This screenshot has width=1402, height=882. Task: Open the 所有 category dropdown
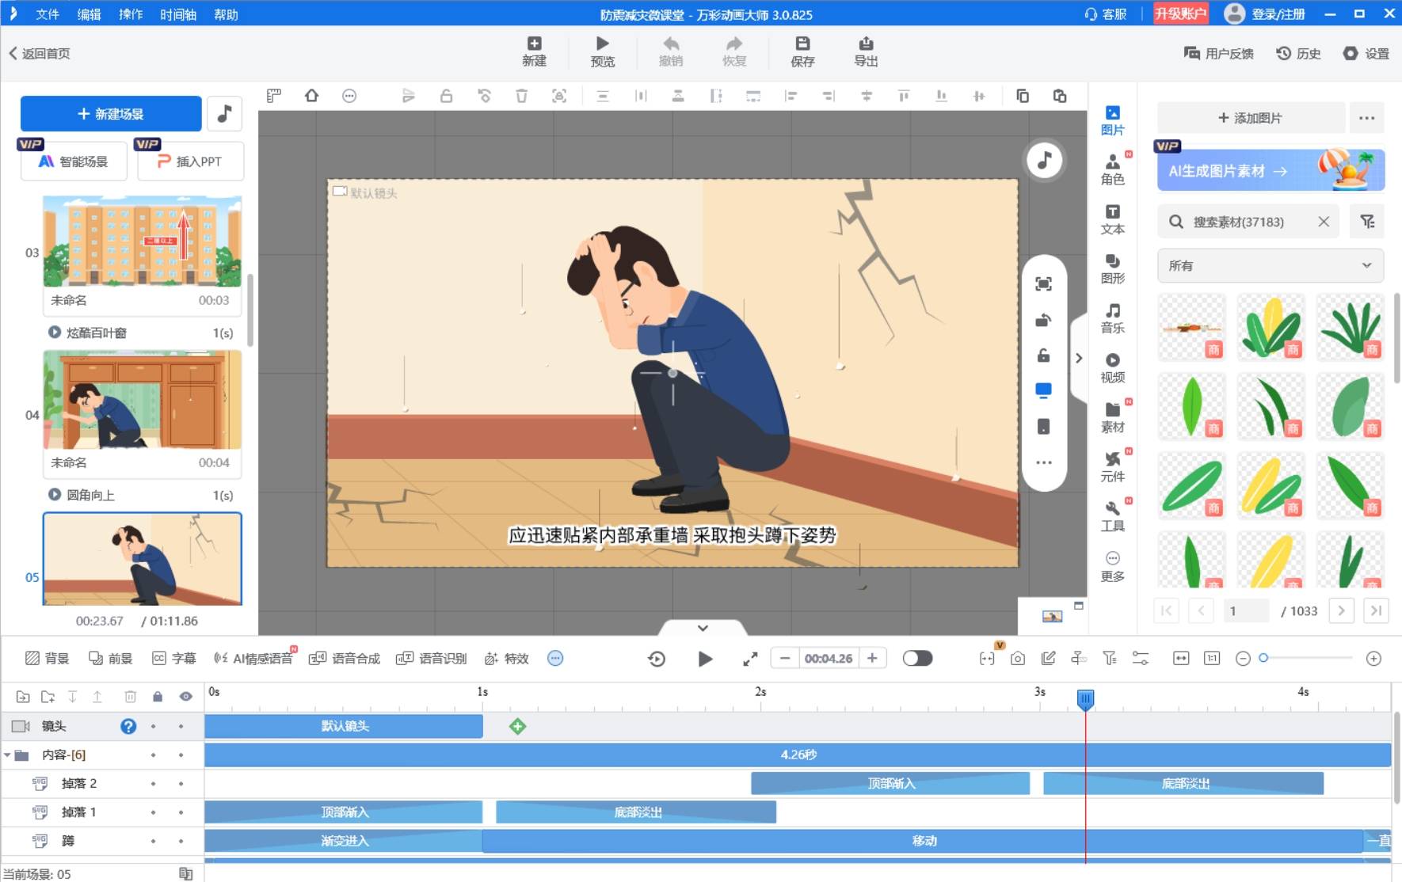pos(1270,265)
